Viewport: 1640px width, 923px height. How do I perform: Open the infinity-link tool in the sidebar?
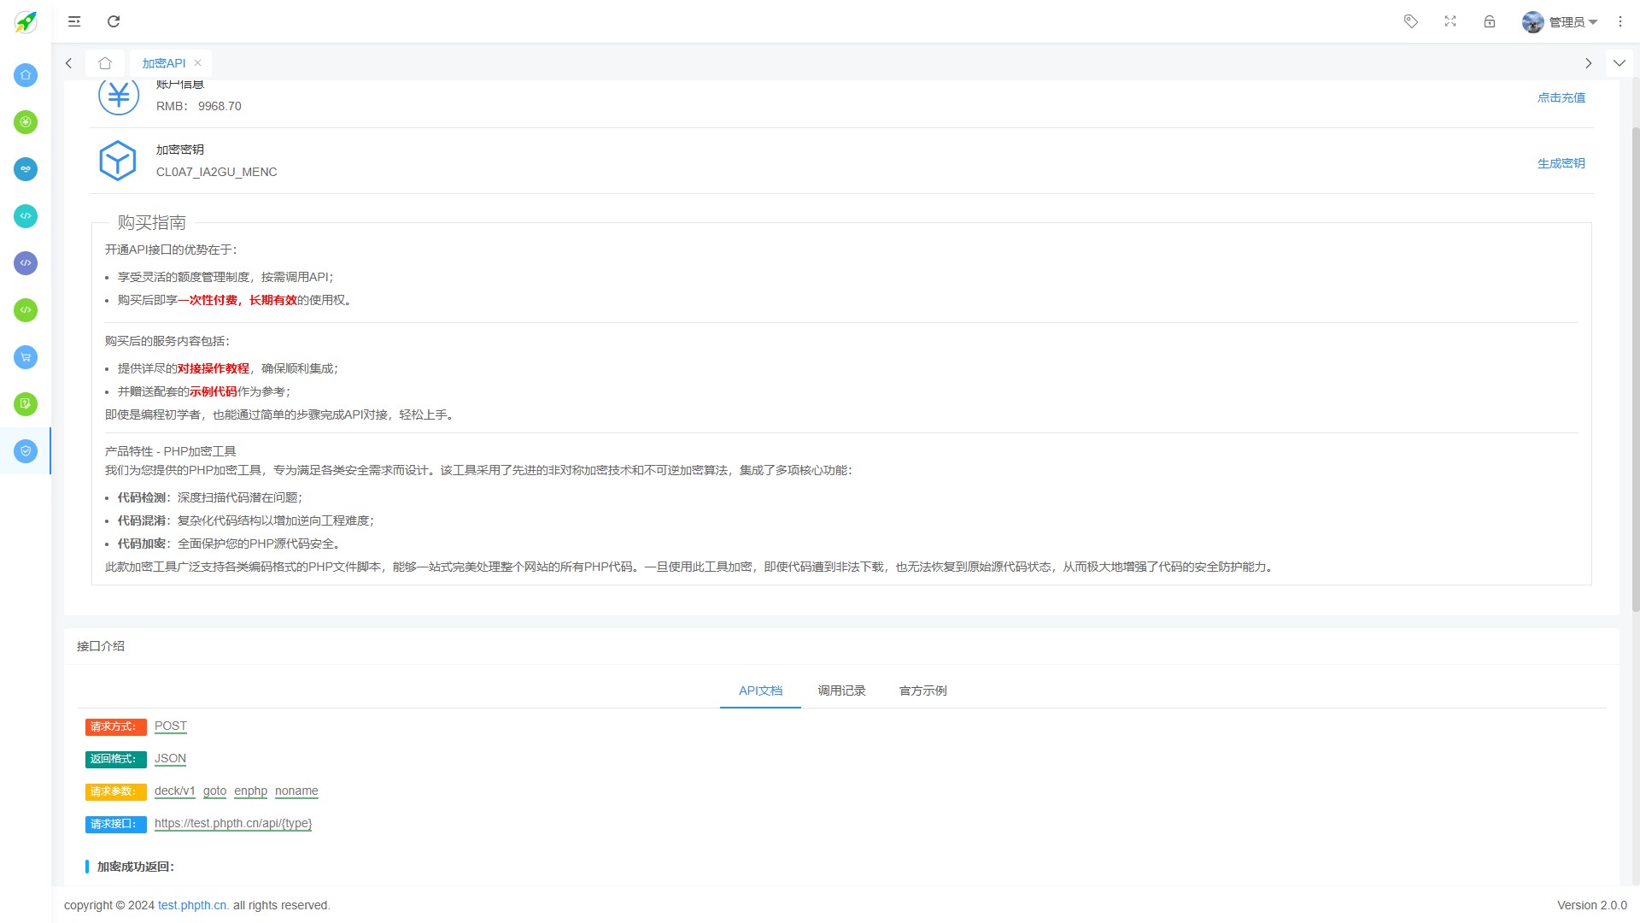[25, 169]
